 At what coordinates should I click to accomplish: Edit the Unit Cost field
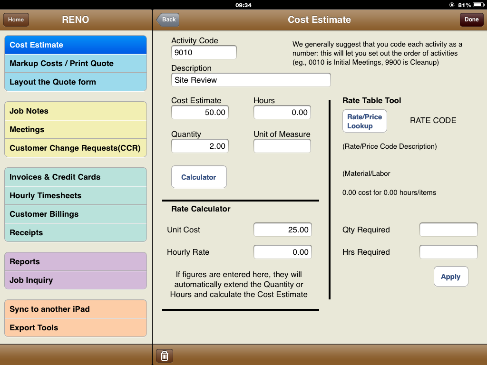[x=282, y=230]
